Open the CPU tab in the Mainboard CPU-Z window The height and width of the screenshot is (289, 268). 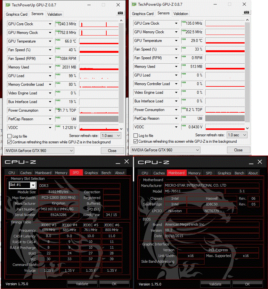145,173
